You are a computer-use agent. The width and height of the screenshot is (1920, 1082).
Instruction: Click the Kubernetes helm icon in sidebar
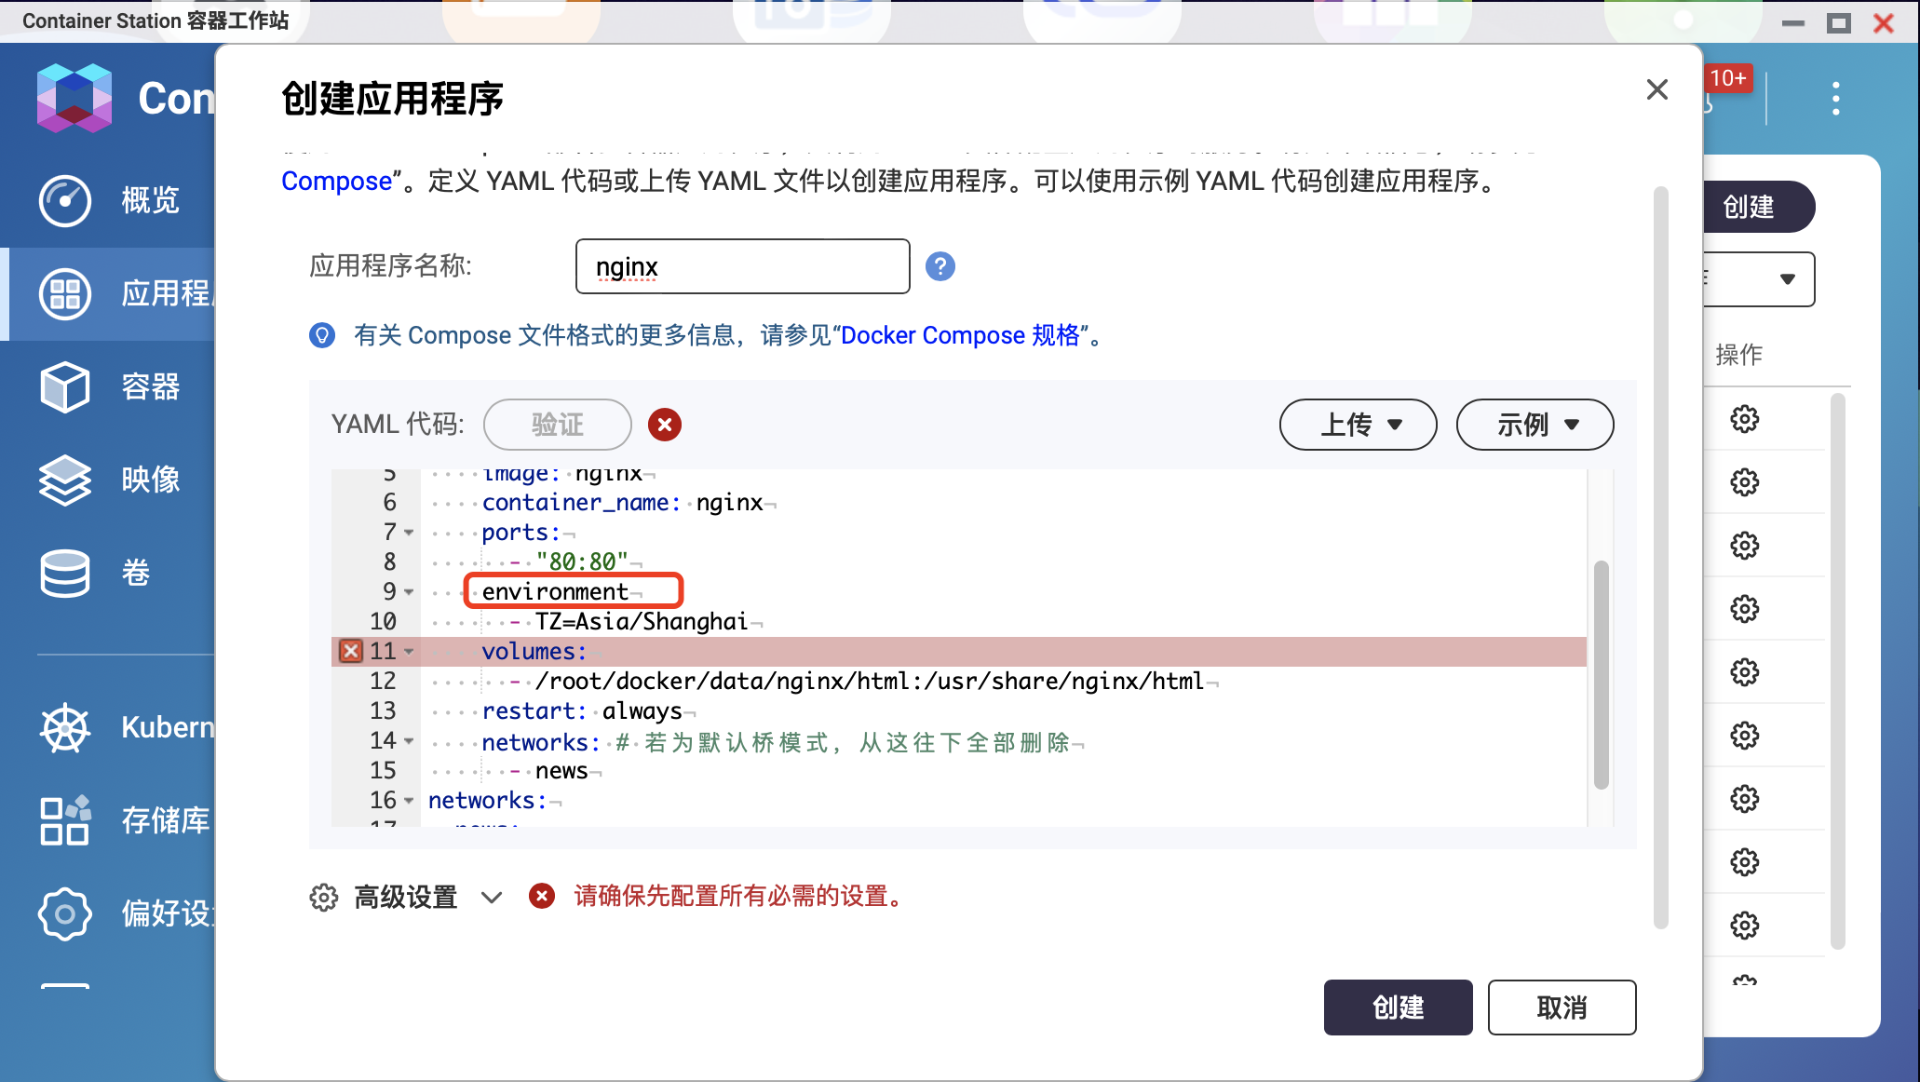coord(64,727)
